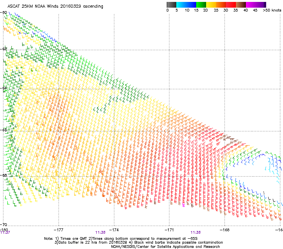Screen dimensions: 283x249
Task: Click the "-60" latitude axis label
Action: 3,13
